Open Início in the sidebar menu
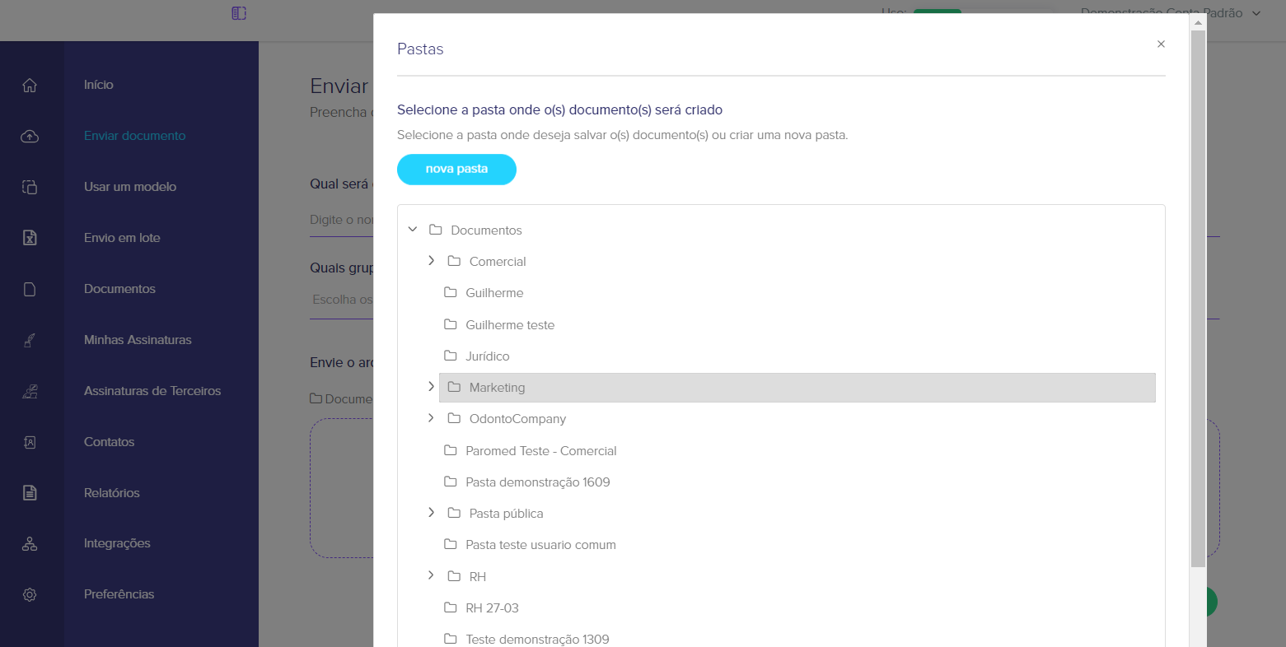The height and width of the screenshot is (647, 1286). pos(99,85)
